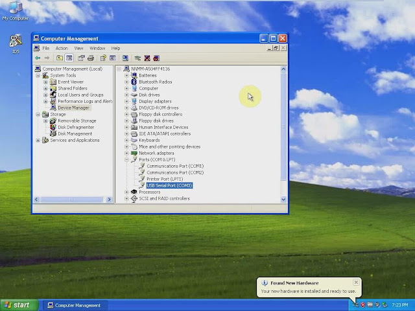
Task: Open the Start menu
Action: pos(19,305)
